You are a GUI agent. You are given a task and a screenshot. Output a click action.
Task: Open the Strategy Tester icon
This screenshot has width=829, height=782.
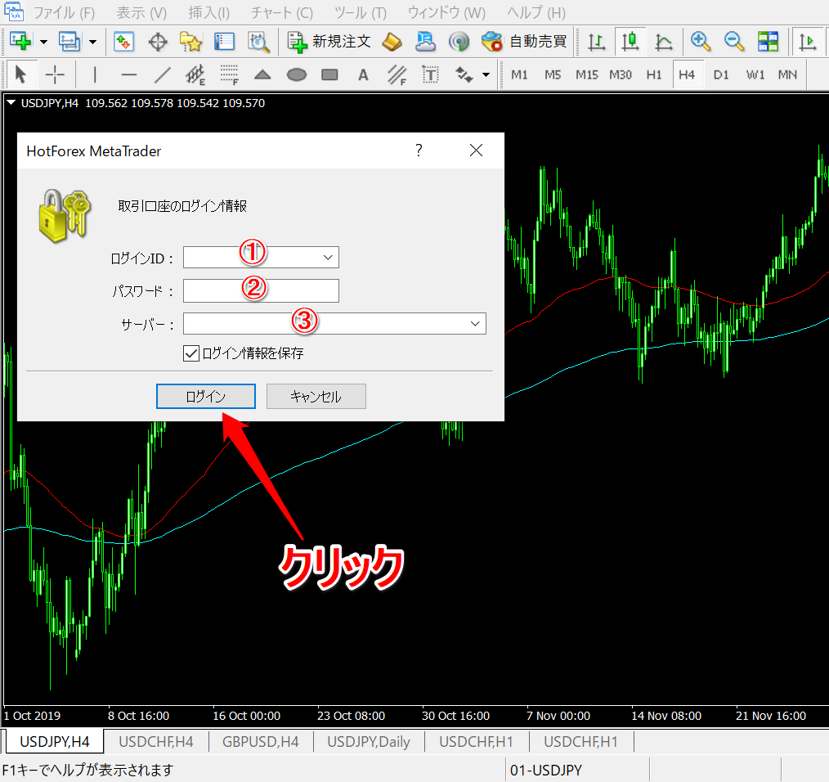[258, 41]
